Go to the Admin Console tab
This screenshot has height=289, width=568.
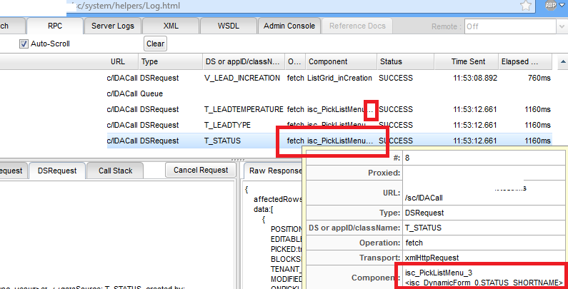(x=289, y=26)
